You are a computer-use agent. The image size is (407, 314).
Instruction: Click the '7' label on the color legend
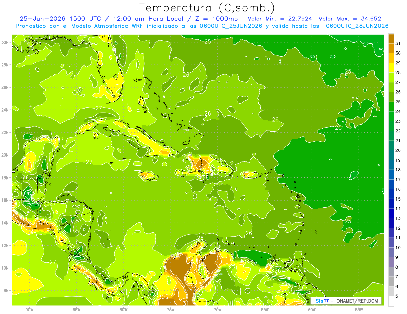pos(397,277)
